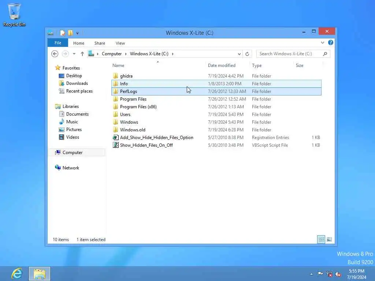Show hidden tray icons arrow
Viewport: 375px width, 281px height.
click(311, 274)
